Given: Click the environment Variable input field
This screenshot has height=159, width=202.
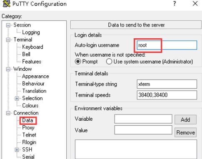Looking at the screenshot, I should pyautogui.click(x=143, y=119).
